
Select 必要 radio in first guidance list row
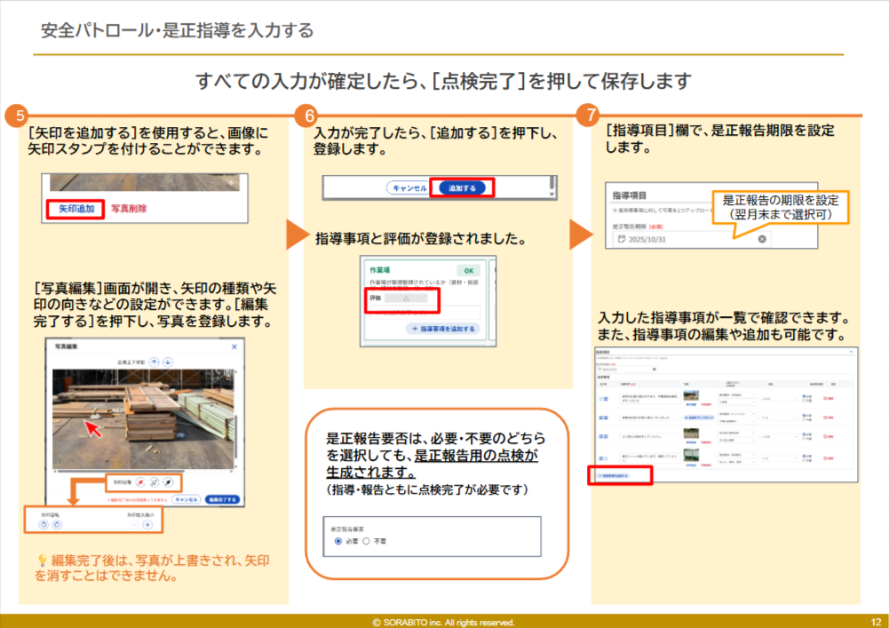(x=804, y=396)
